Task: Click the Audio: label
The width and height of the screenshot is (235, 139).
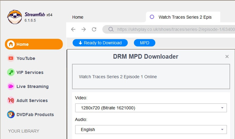Action: tap(81, 119)
